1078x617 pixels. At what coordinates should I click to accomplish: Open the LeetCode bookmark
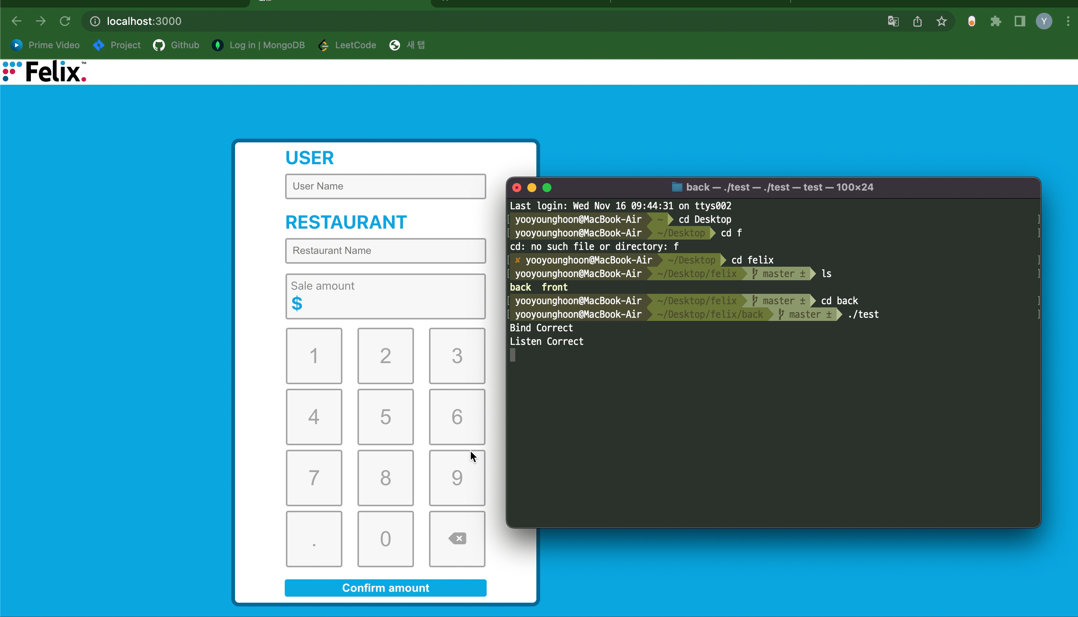[x=347, y=45]
